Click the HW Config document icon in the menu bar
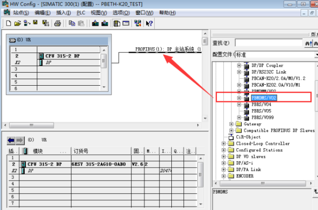This screenshot has height=210, width=318. pyautogui.click(x=7, y=12)
